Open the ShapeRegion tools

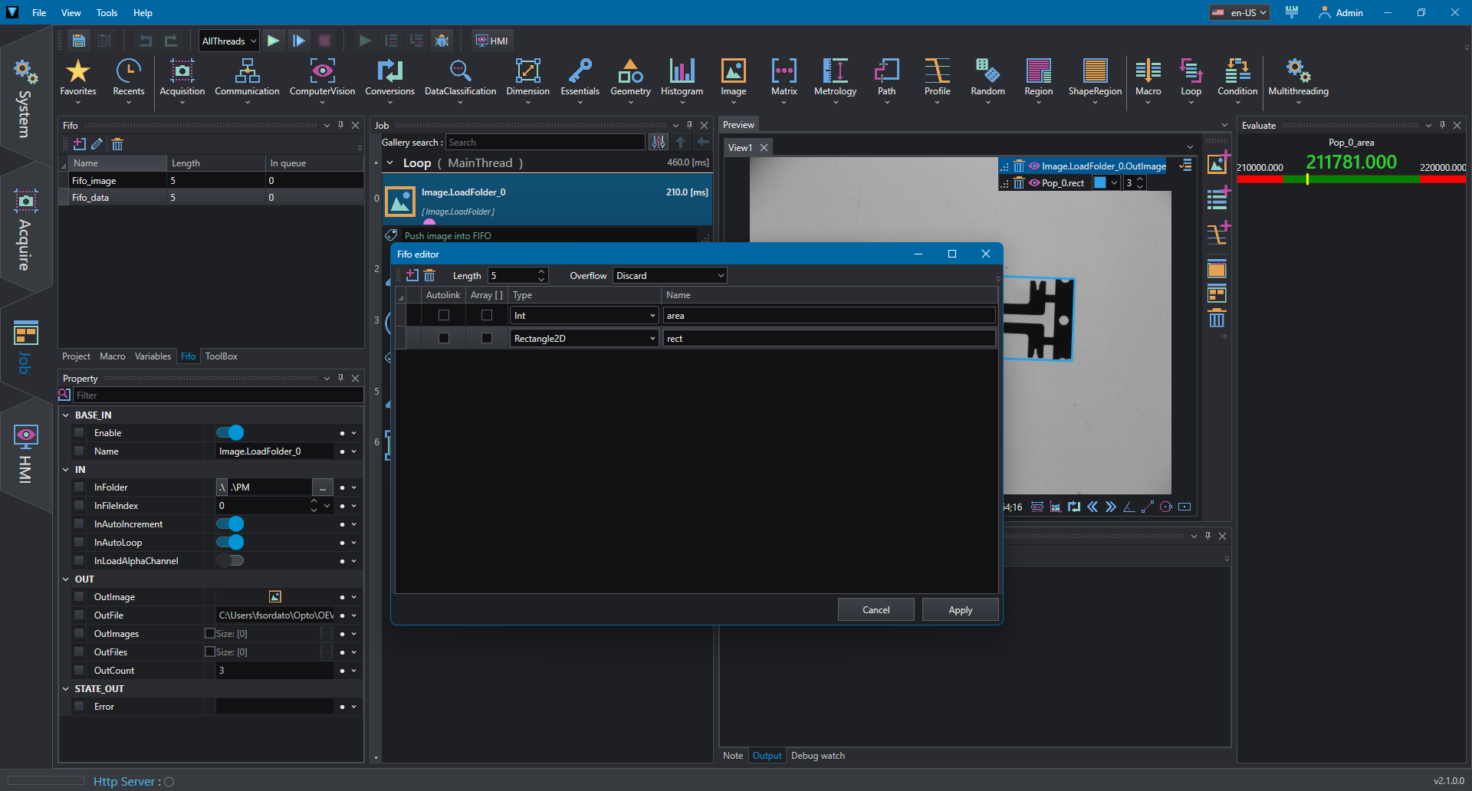[1095, 79]
